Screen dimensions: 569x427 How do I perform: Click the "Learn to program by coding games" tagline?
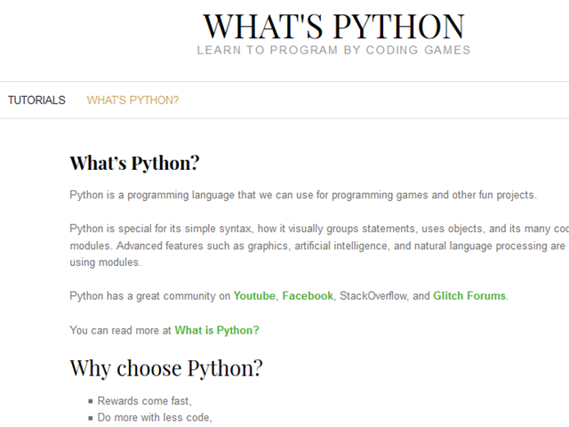[x=333, y=50]
